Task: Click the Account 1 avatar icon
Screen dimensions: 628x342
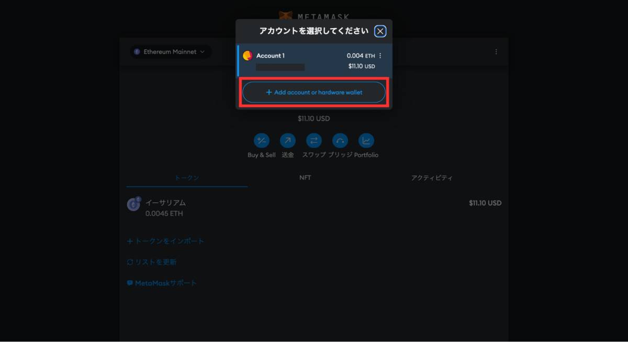Action: click(x=248, y=55)
